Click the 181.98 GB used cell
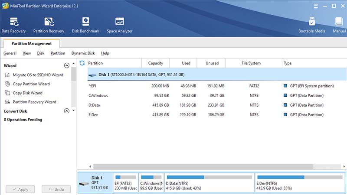Image resolution: width=347 pixels, height=195 pixels. (188, 105)
